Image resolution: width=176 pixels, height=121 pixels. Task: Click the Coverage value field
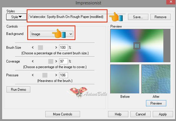tap(63, 61)
